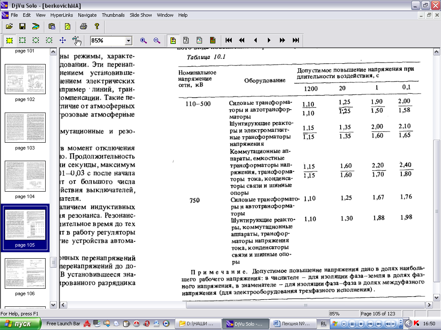This screenshot has width=441, height=330.
Task: Switch to foreground display mode
Action: coord(199,40)
